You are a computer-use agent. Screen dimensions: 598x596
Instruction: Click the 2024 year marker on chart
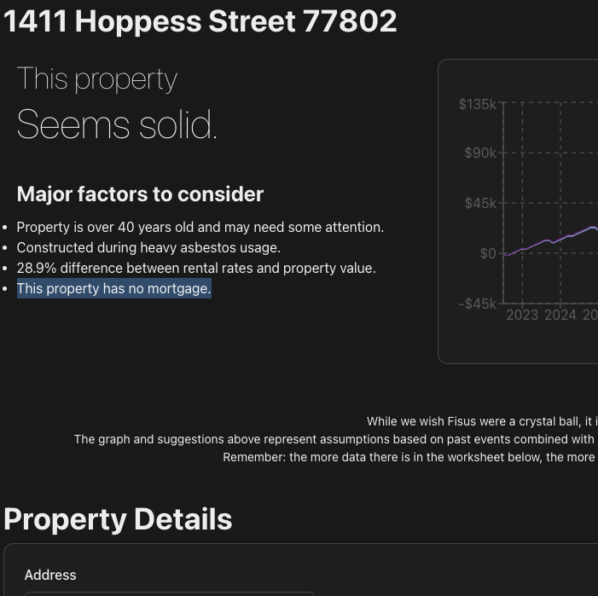(560, 315)
